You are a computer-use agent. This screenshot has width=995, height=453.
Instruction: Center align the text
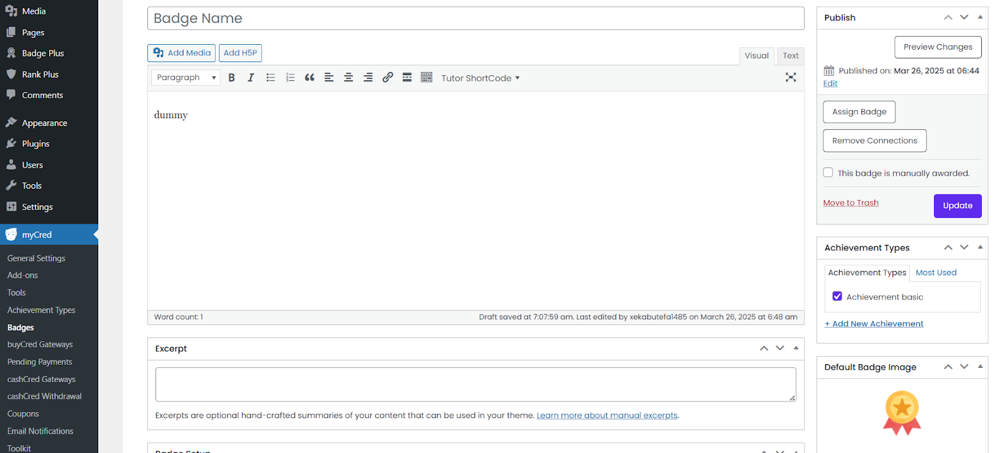tap(348, 78)
